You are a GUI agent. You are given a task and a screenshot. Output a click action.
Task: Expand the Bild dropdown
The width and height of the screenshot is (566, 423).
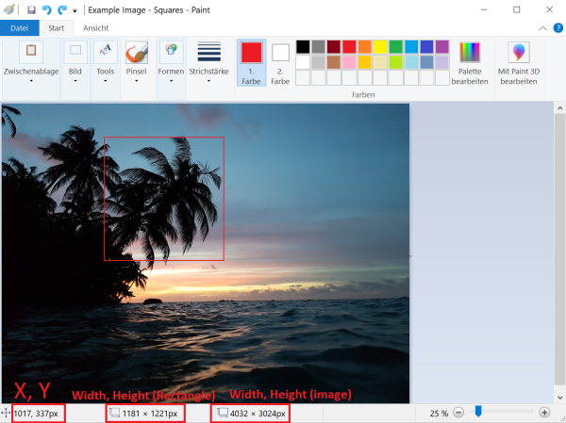[x=75, y=62]
